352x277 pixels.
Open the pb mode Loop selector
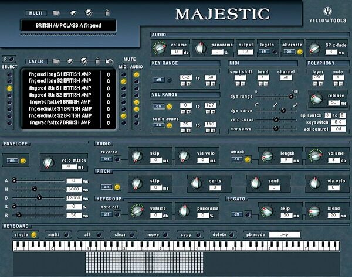click(285, 234)
